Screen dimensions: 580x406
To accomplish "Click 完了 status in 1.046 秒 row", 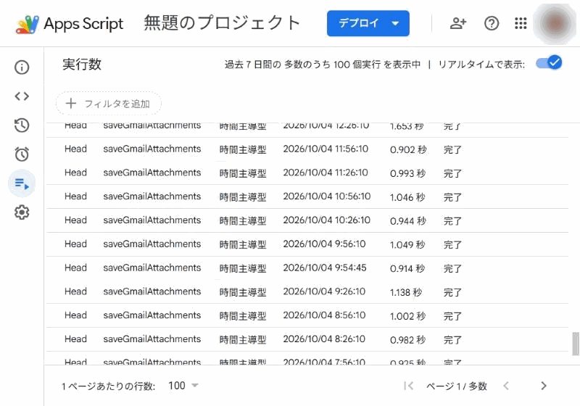I will click(452, 197).
